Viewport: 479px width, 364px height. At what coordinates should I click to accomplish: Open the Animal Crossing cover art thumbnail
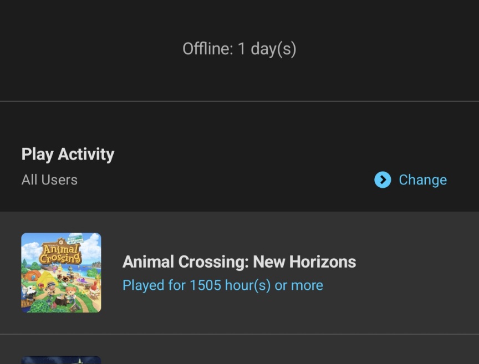tap(61, 273)
